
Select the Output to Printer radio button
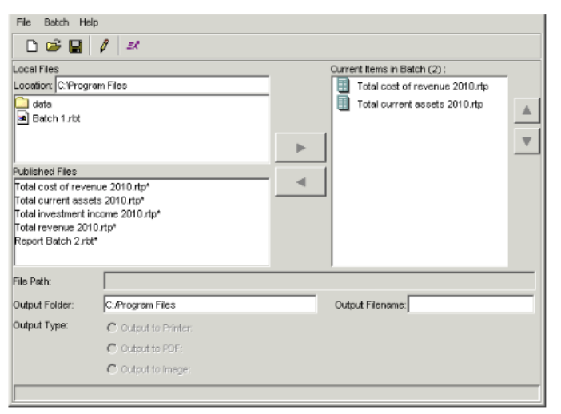[111, 328]
